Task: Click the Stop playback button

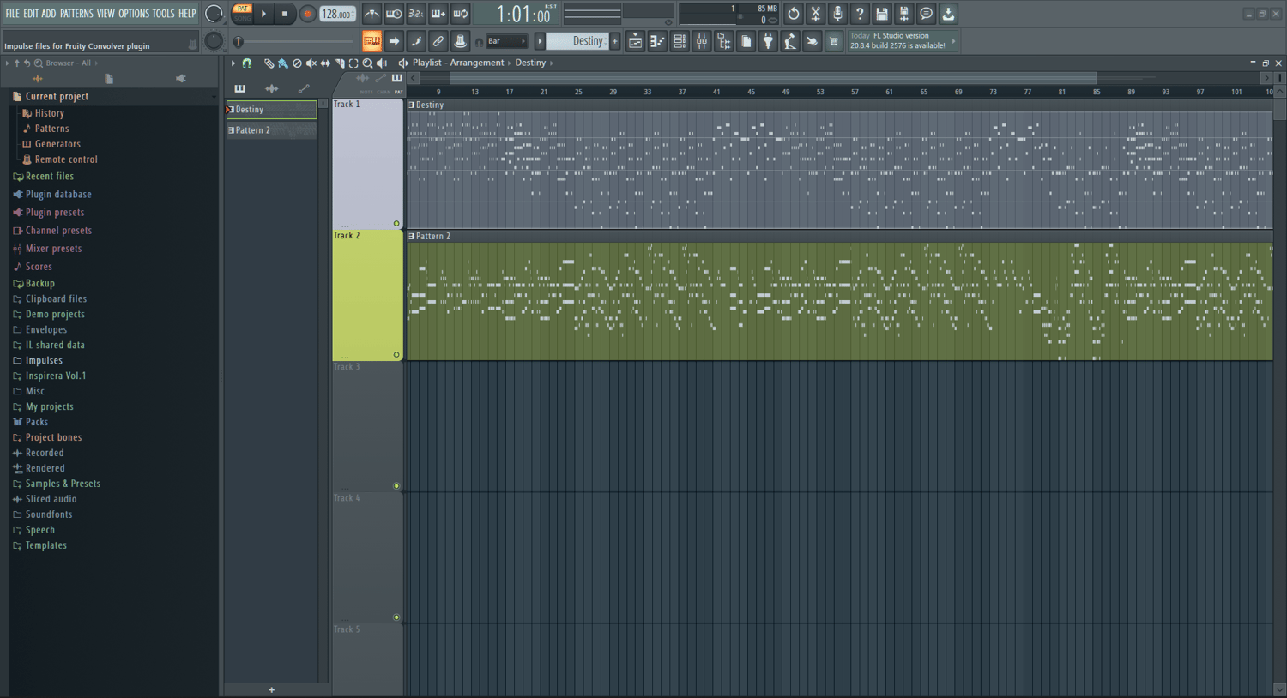Action: (285, 14)
